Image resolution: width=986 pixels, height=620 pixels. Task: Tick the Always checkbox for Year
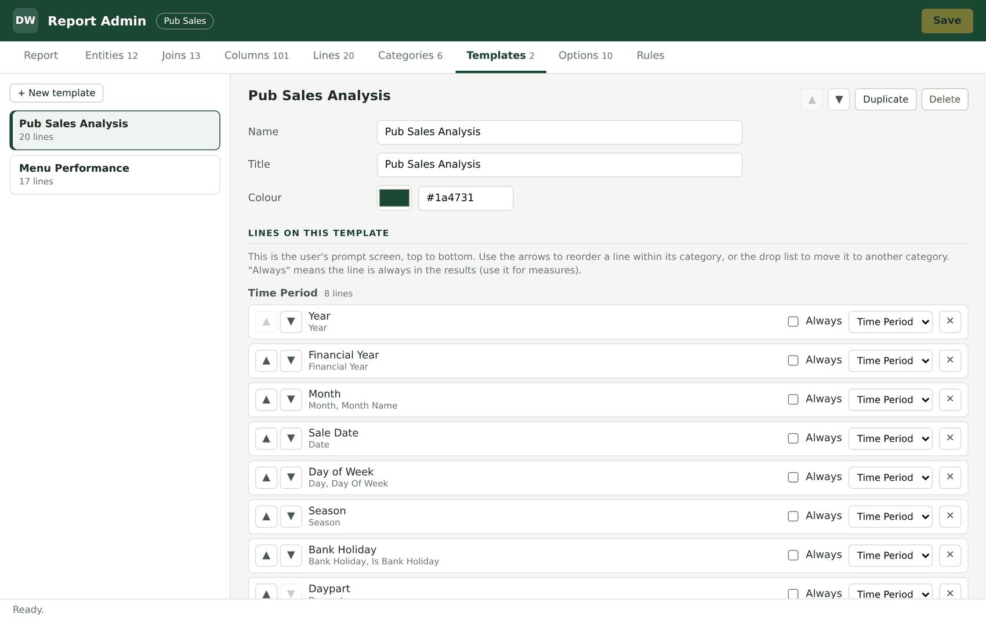click(793, 322)
